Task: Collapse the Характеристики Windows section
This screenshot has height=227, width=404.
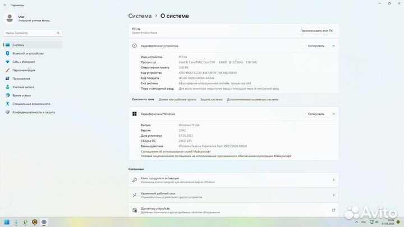Action: tap(334, 114)
